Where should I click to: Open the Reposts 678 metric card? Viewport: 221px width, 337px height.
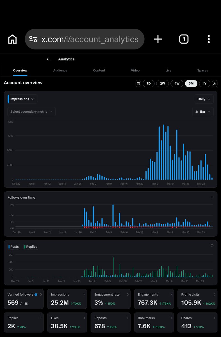[x=111, y=322]
